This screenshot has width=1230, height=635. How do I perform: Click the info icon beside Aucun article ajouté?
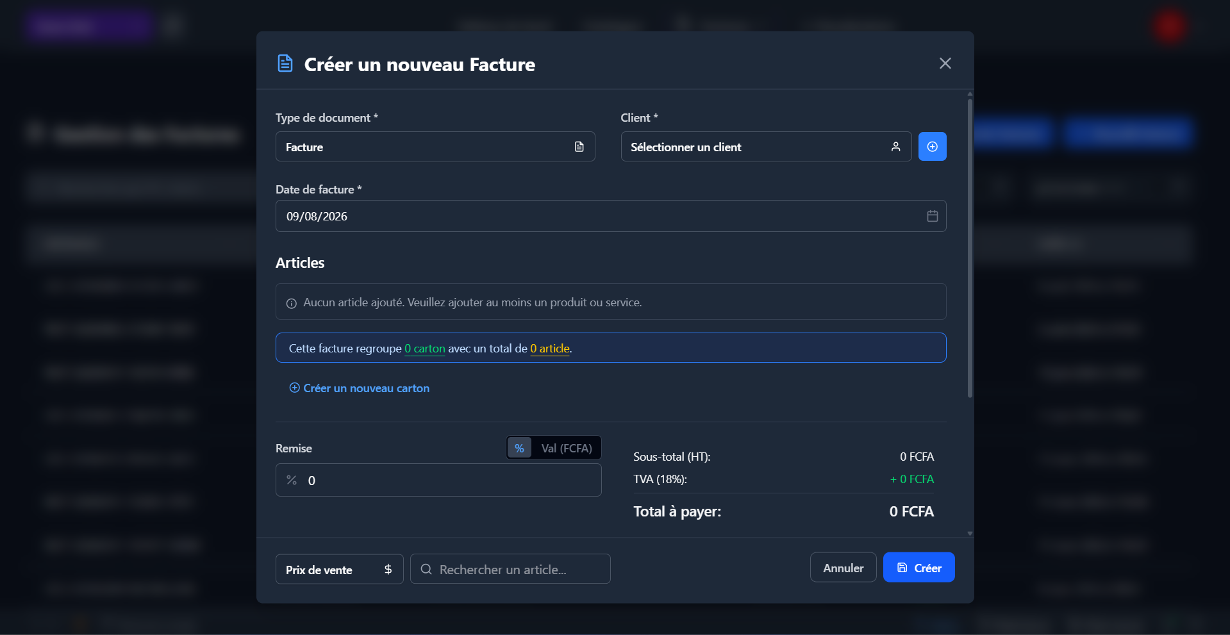tap(291, 303)
